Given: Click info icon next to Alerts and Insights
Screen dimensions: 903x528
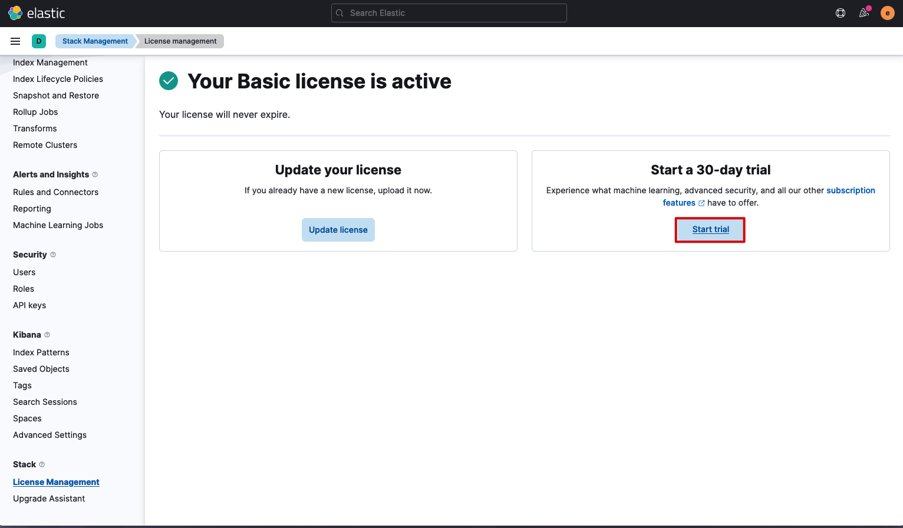Looking at the screenshot, I should tap(95, 174).
